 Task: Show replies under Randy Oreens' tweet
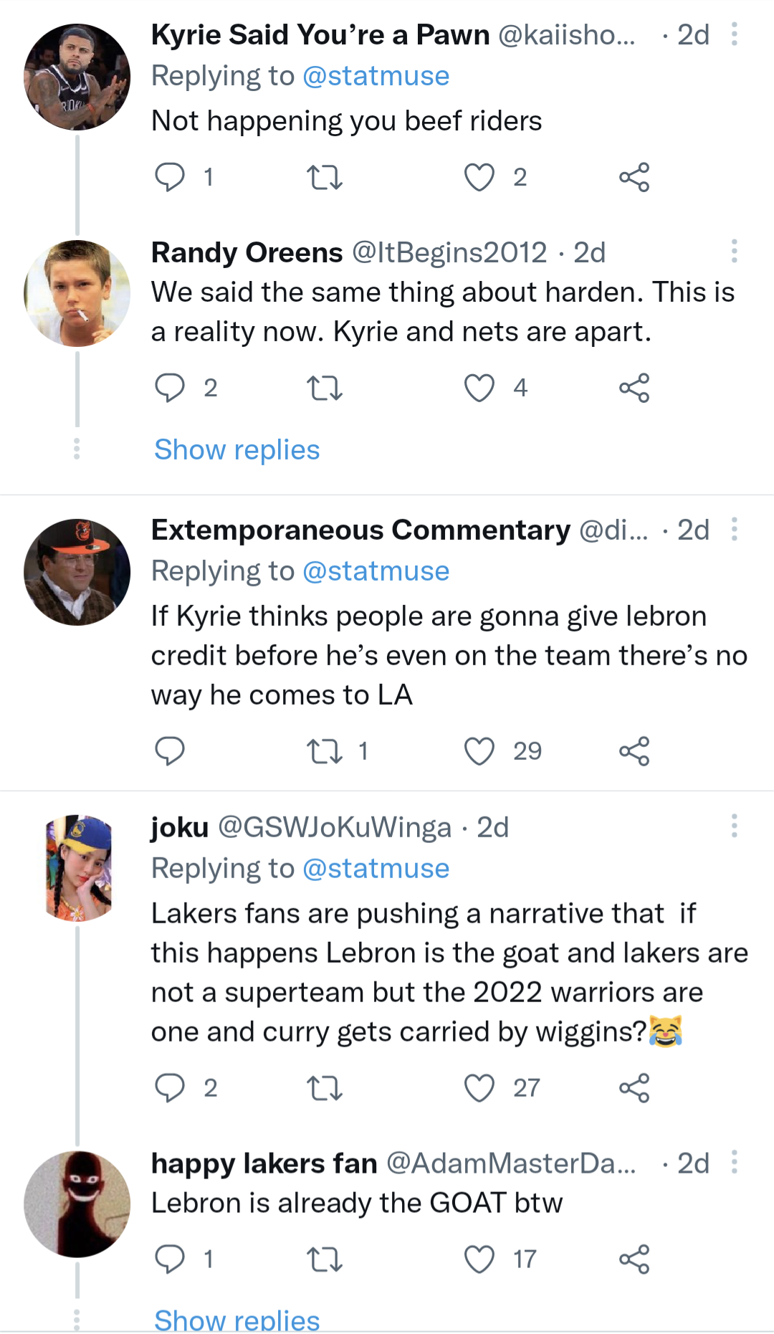click(x=237, y=450)
